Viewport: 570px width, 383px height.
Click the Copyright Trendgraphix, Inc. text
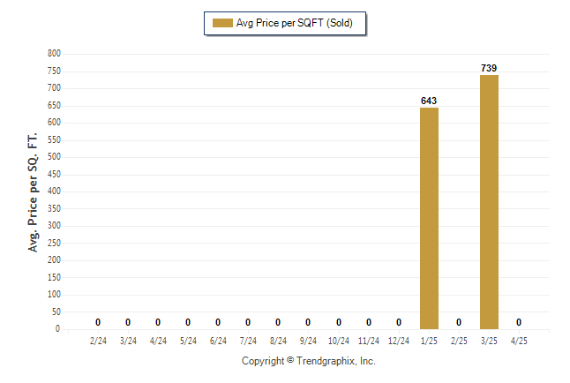(x=309, y=361)
